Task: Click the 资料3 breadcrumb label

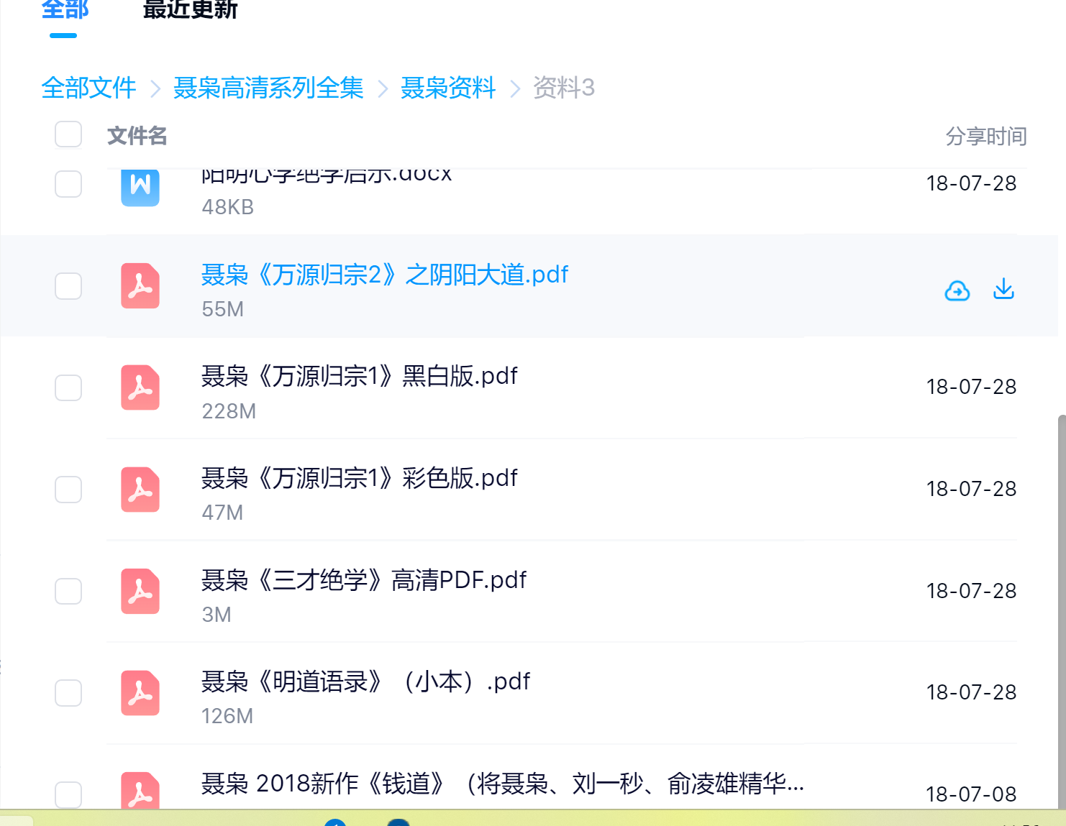Action: point(564,88)
